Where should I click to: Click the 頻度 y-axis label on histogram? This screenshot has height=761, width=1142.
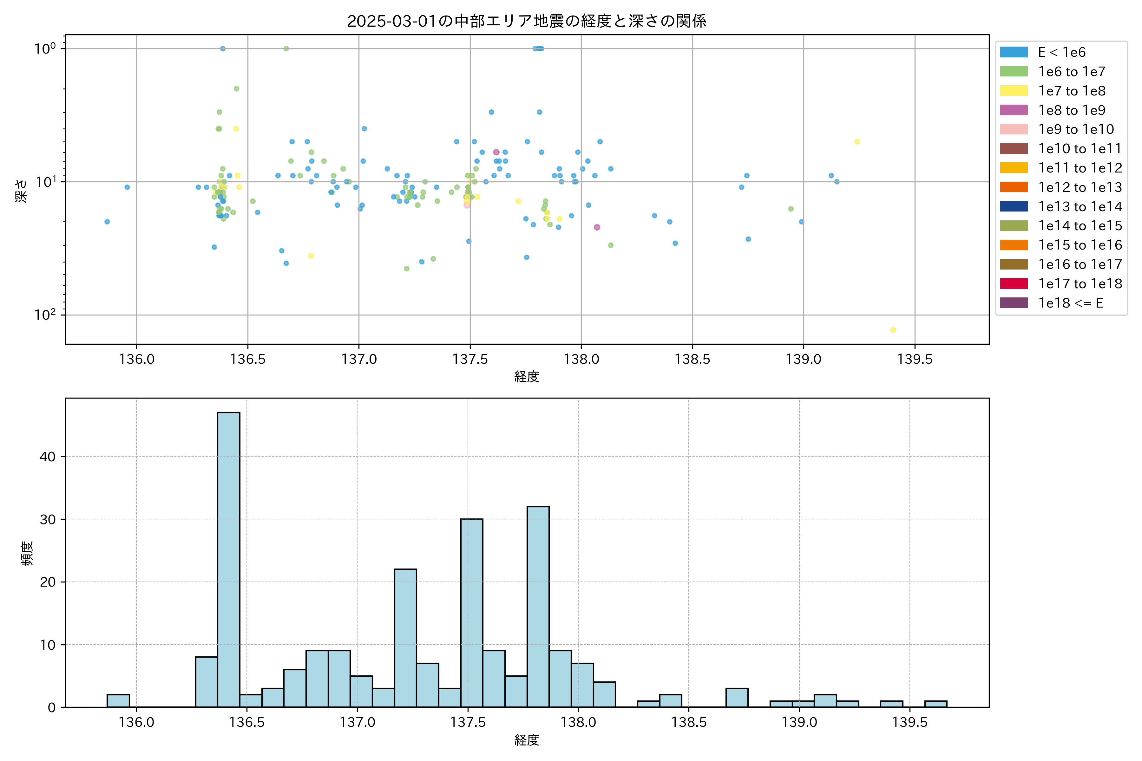pyautogui.click(x=27, y=553)
